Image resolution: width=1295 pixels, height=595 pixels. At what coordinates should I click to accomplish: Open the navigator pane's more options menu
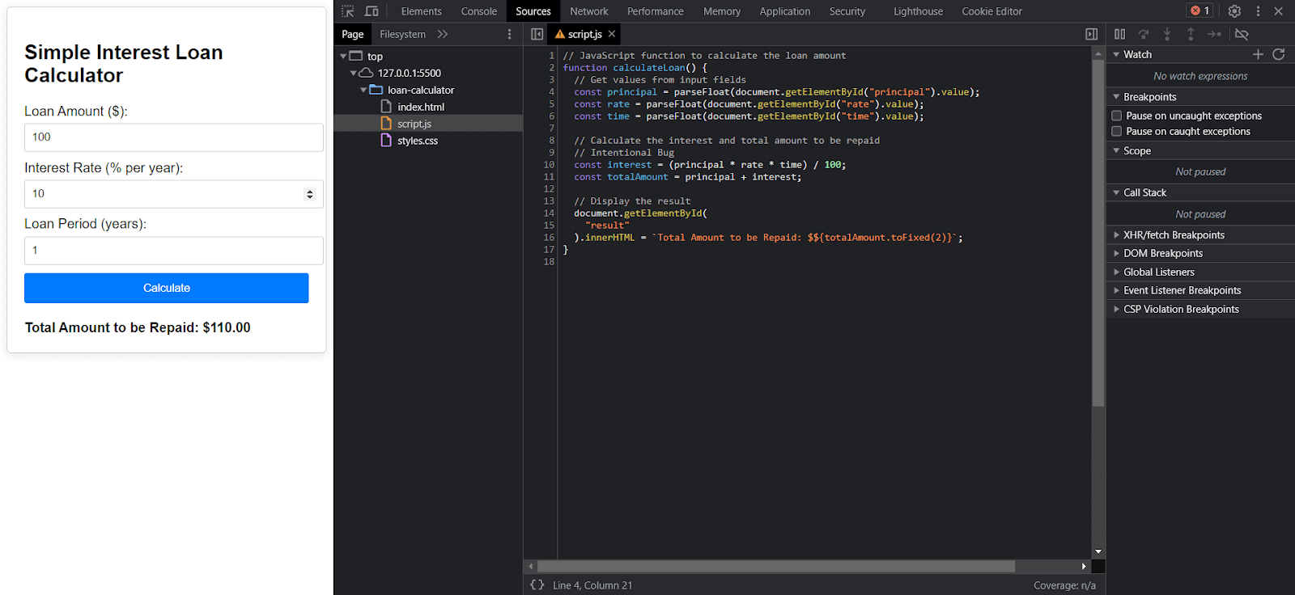pos(509,34)
